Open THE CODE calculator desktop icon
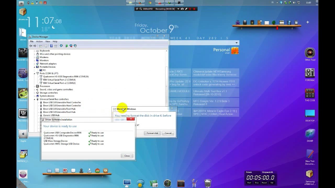The image size is (335, 188). 310,95
